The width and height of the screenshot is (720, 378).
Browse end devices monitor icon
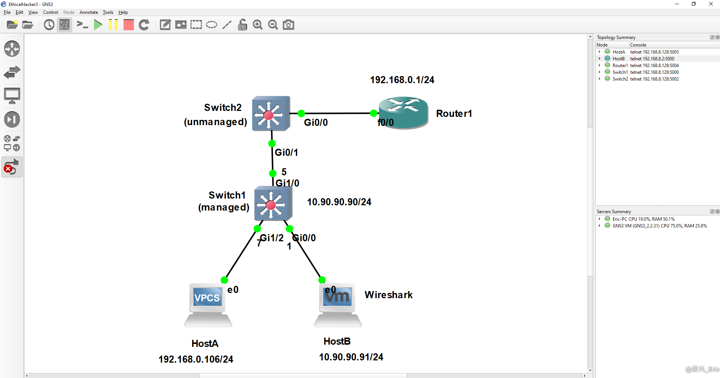tap(12, 96)
